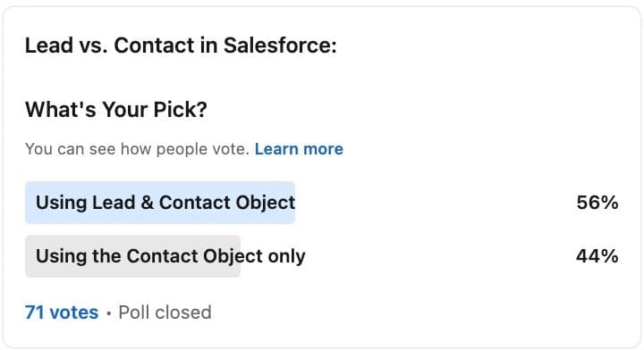
Task: Click the gray 44% result bar
Action: coord(132,256)
